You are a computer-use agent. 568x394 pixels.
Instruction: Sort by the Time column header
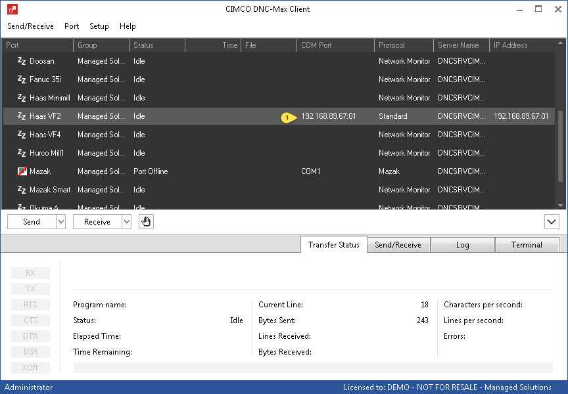213,45
